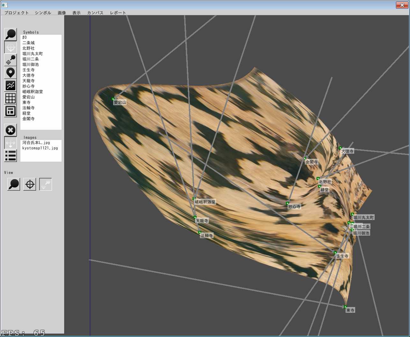Image resolution: width=410 pixels, height=337 pixels.
Task: Open the レポート menu
Action: pos(118,13)
